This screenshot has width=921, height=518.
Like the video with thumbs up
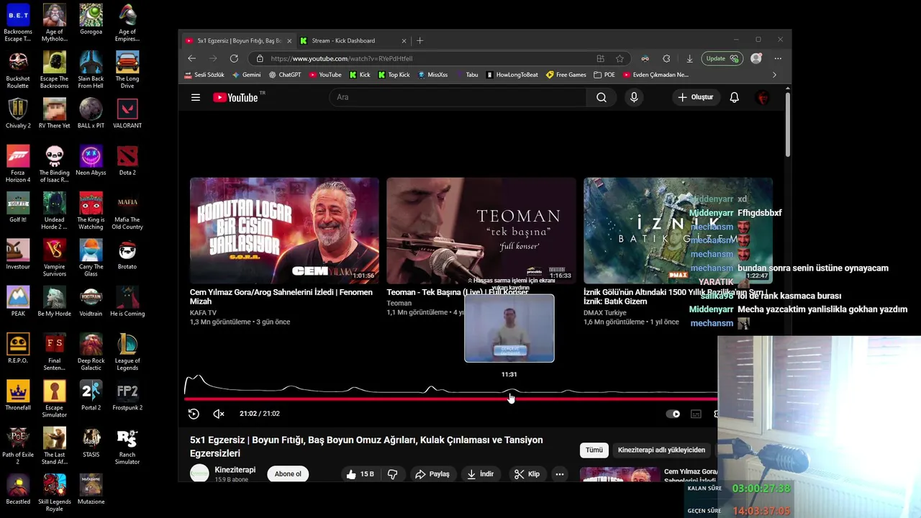(360, 474)
